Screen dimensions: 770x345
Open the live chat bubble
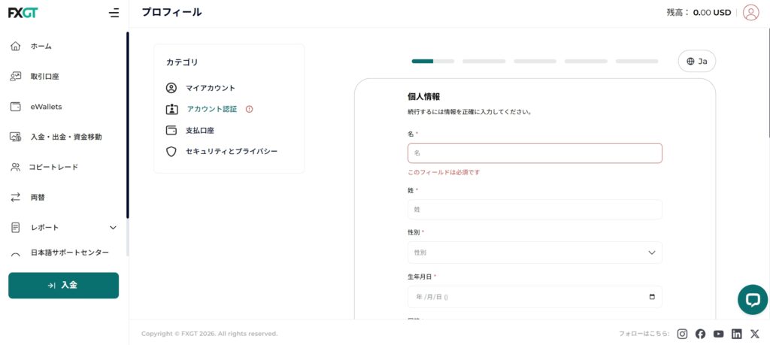coord(752,299)
